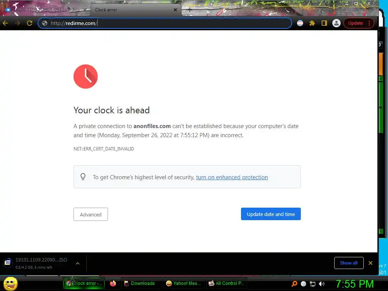Viewport: 388px width, 291px height.
Task: Click the Advanced button
Action: 91,214
